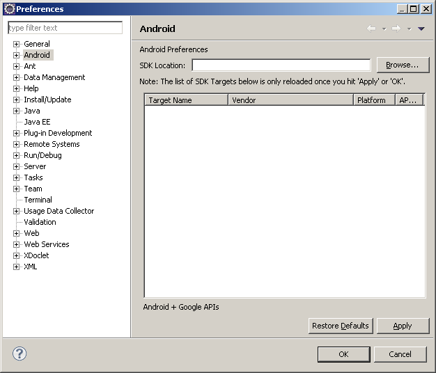Select Java EE preferences entry

click(x=37, y=122)
